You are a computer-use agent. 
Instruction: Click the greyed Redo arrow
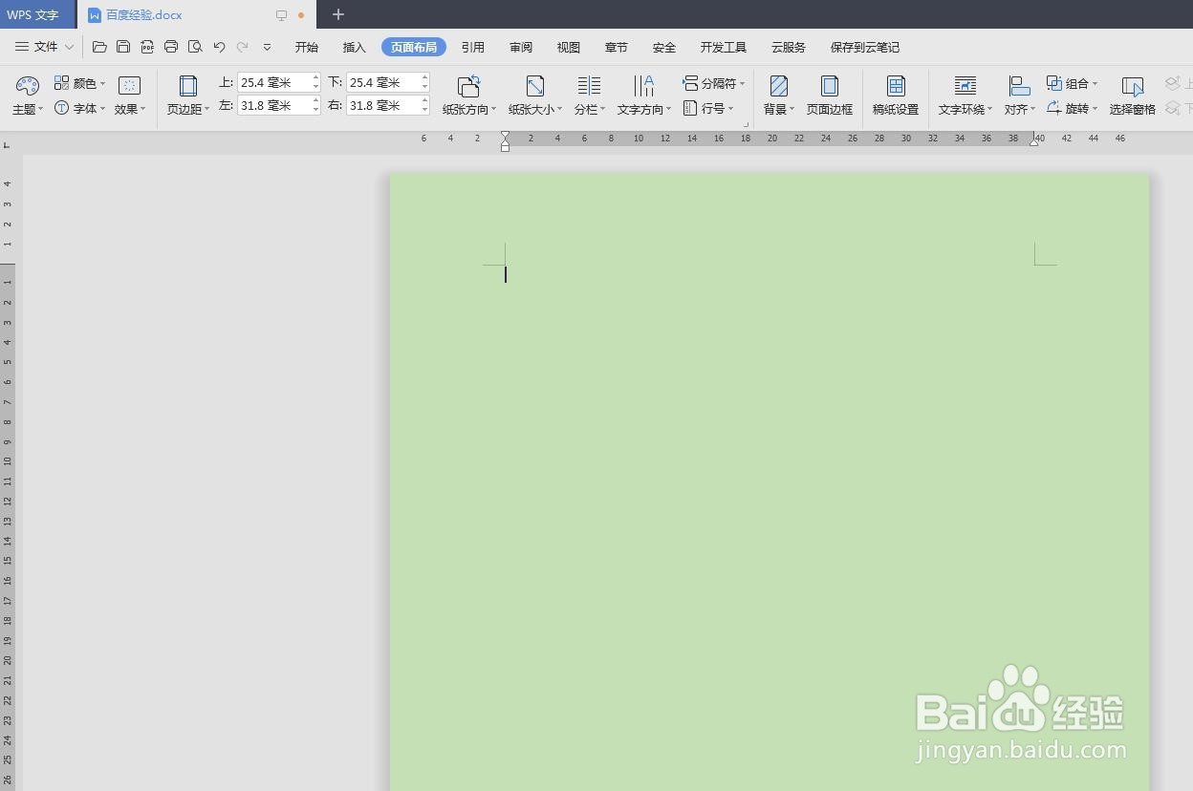point(242,47)
